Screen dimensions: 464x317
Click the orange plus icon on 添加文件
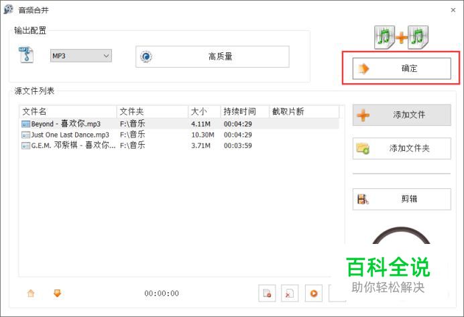[363, 115]
